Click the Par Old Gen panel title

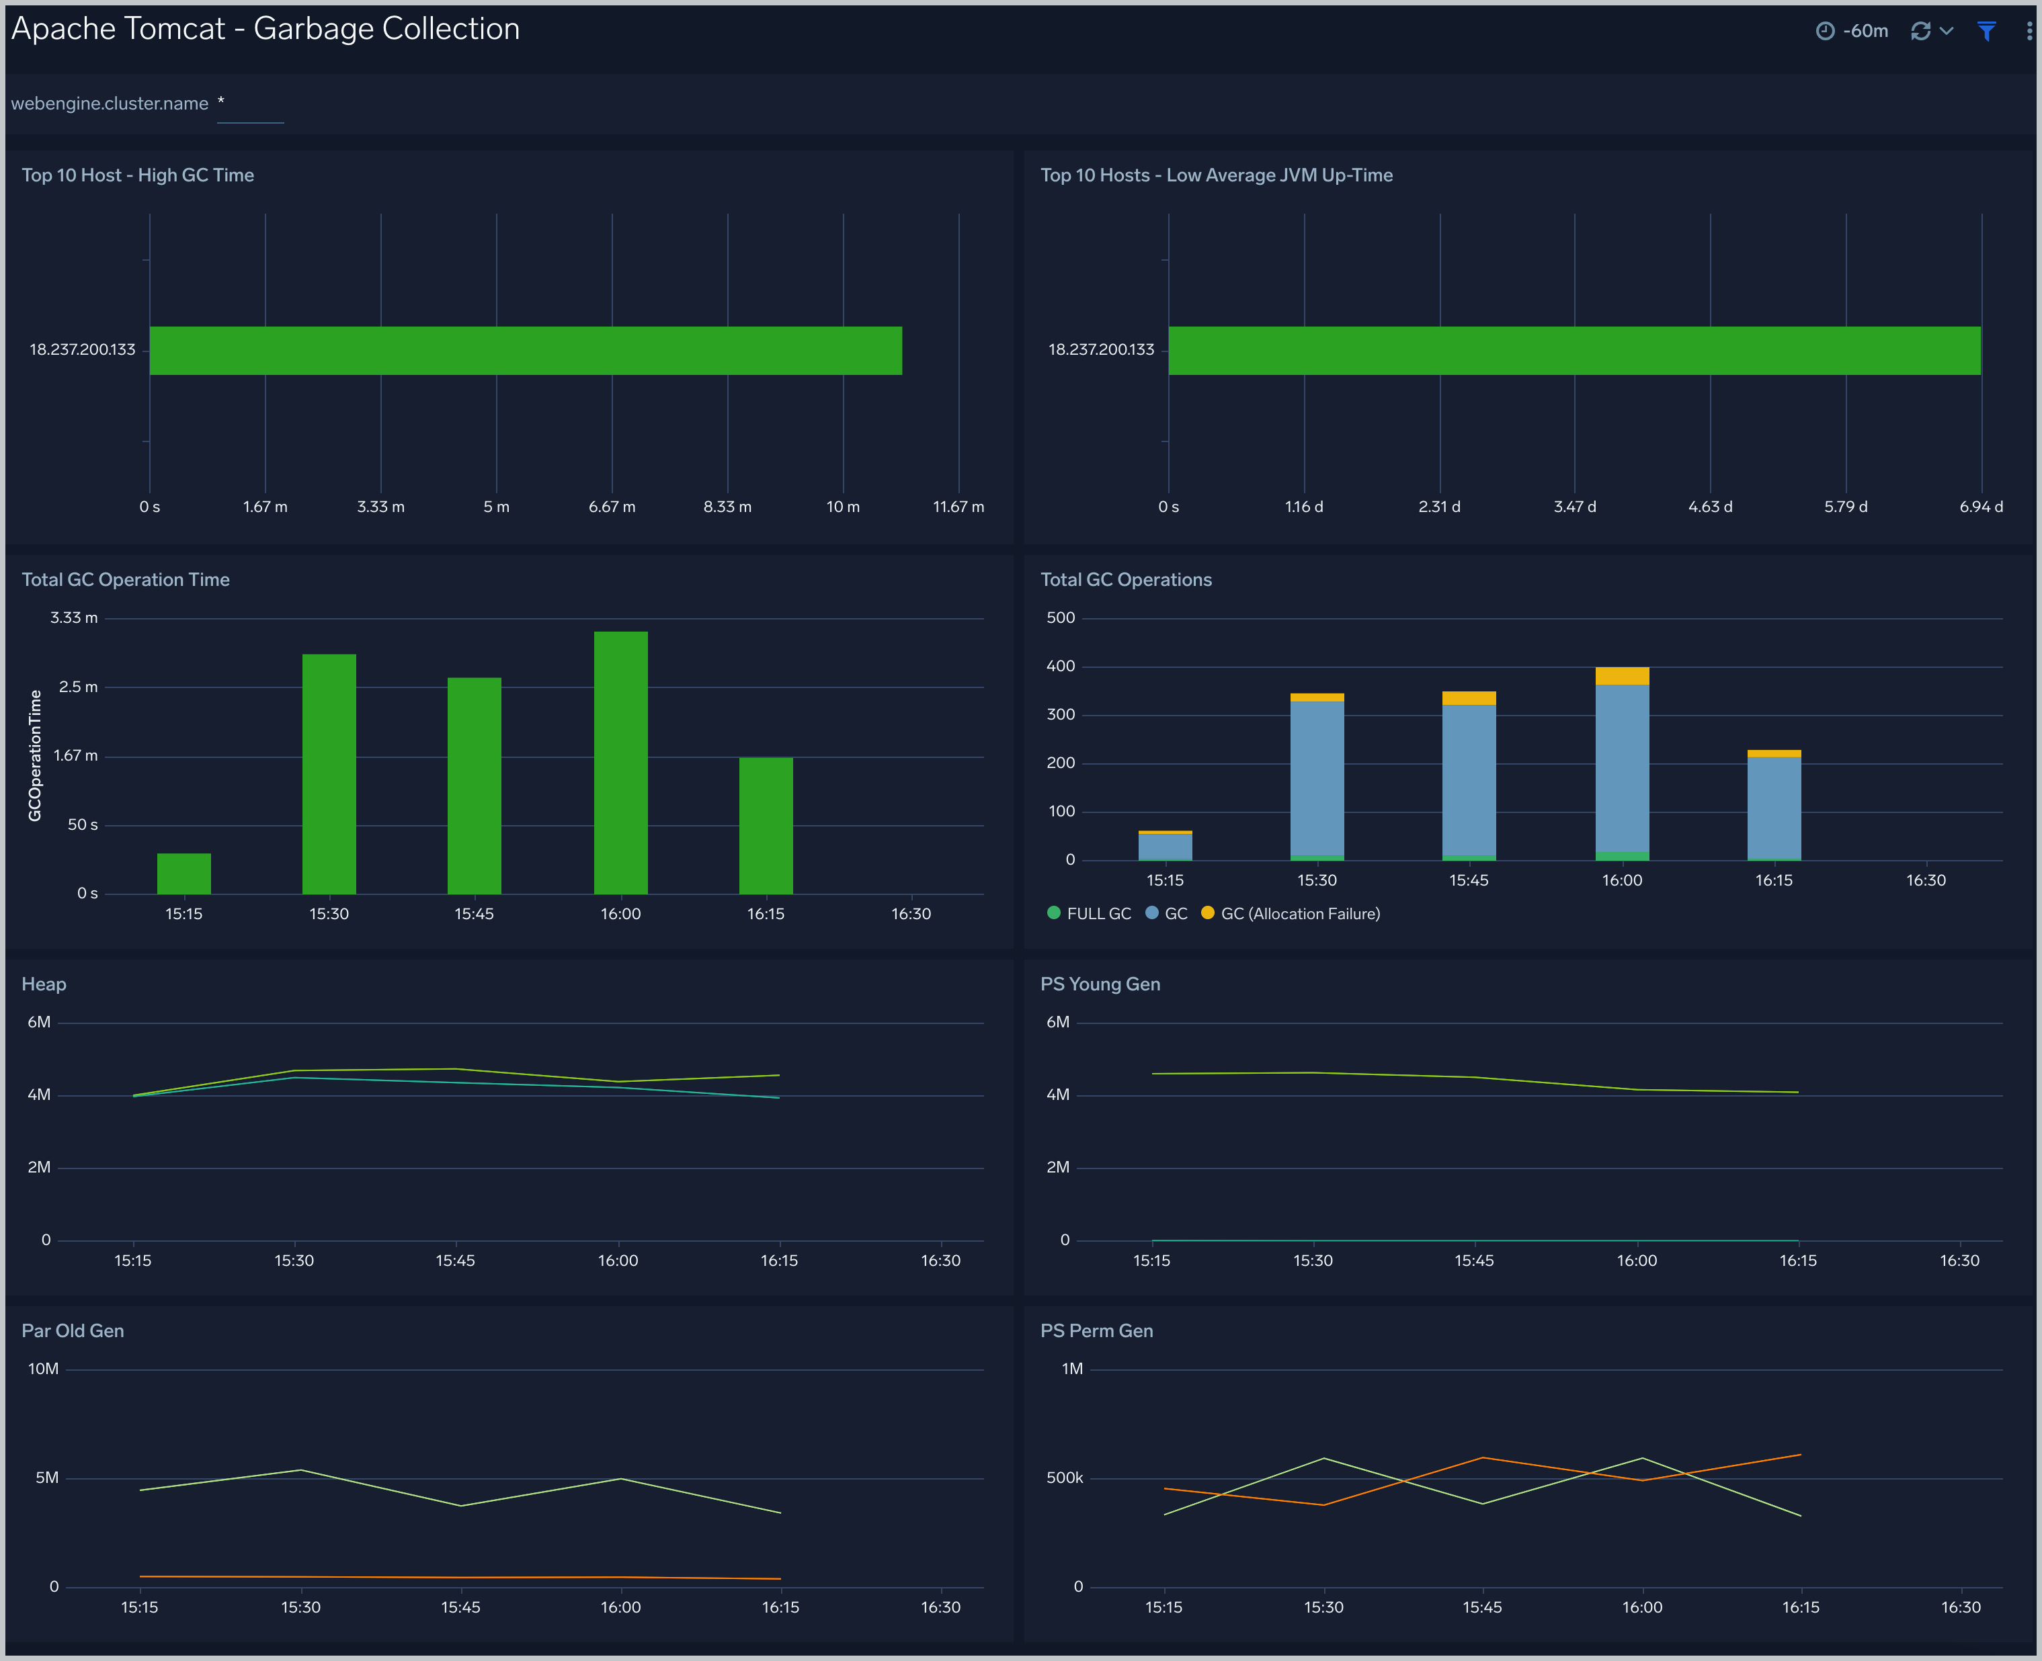[x=73, y=1331]
